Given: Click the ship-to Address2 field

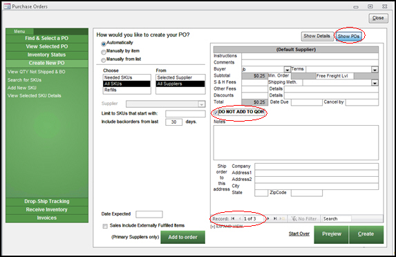Looking at the screenshot, I should coord(317,180).
